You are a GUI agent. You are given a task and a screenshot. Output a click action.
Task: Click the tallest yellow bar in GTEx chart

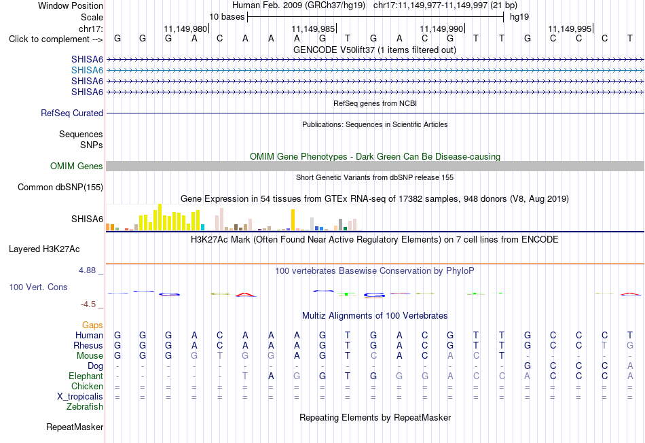tap(160, 217)
